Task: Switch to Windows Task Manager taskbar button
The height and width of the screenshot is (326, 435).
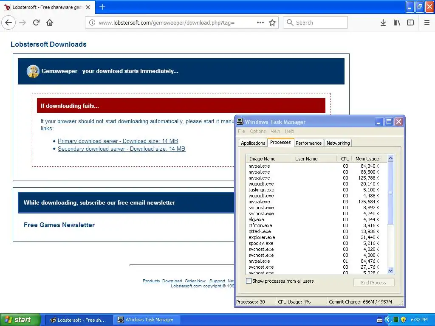Action: 147,320
